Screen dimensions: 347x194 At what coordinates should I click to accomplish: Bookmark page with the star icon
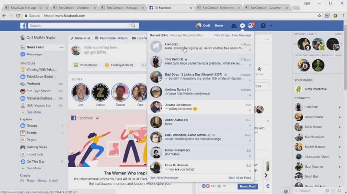pos(319,16)
